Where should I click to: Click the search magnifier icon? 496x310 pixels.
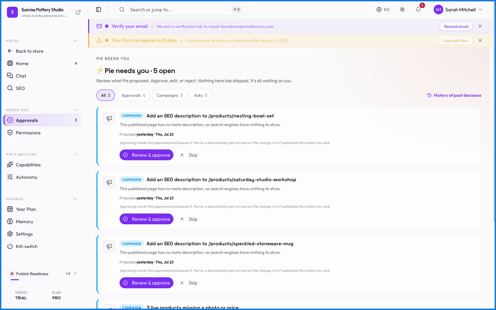pyautogui.click(x=122, y=10)
